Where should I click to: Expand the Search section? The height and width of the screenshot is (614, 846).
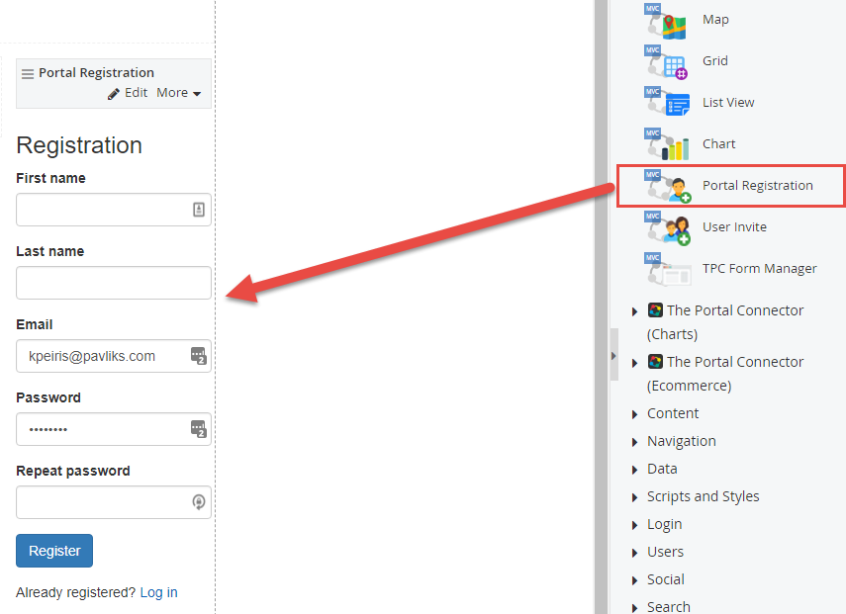pos(634,608)
